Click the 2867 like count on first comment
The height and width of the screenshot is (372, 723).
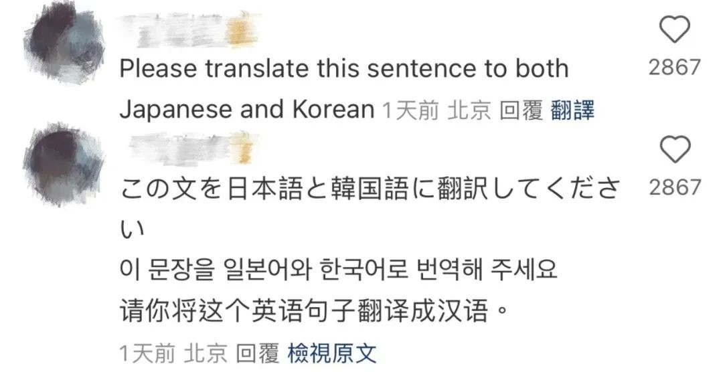(x=674, y=67)
